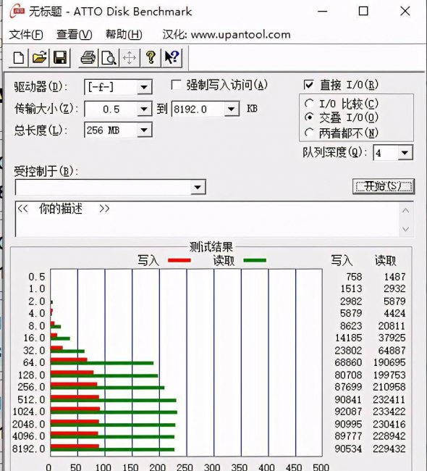427x471 pixels.
Task: Click the green 读取 legend swatch
Action: (255, 260)
